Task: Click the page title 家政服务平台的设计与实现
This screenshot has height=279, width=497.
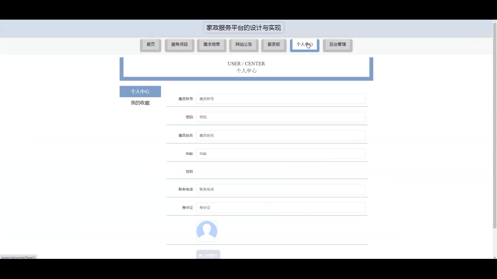Action: click(x=244, y=28)
